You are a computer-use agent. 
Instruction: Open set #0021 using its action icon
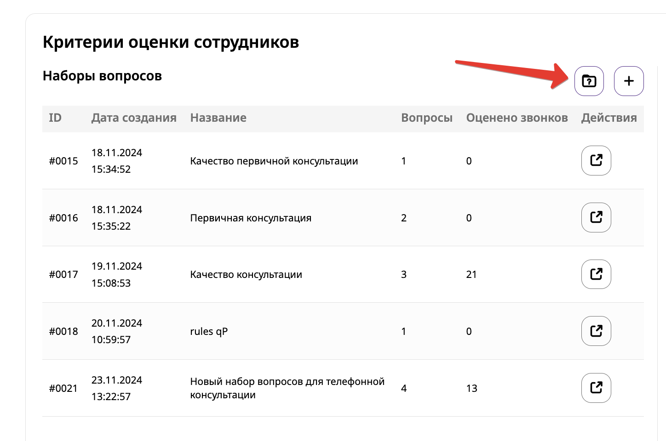click(x=596, y=388)
